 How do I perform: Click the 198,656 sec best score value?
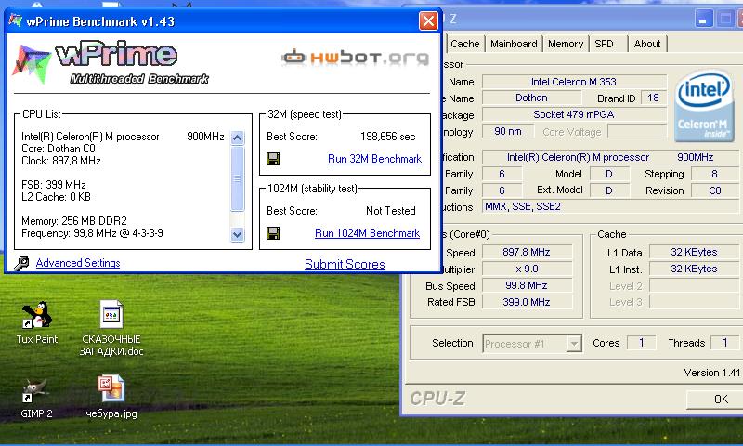[387, 137]
